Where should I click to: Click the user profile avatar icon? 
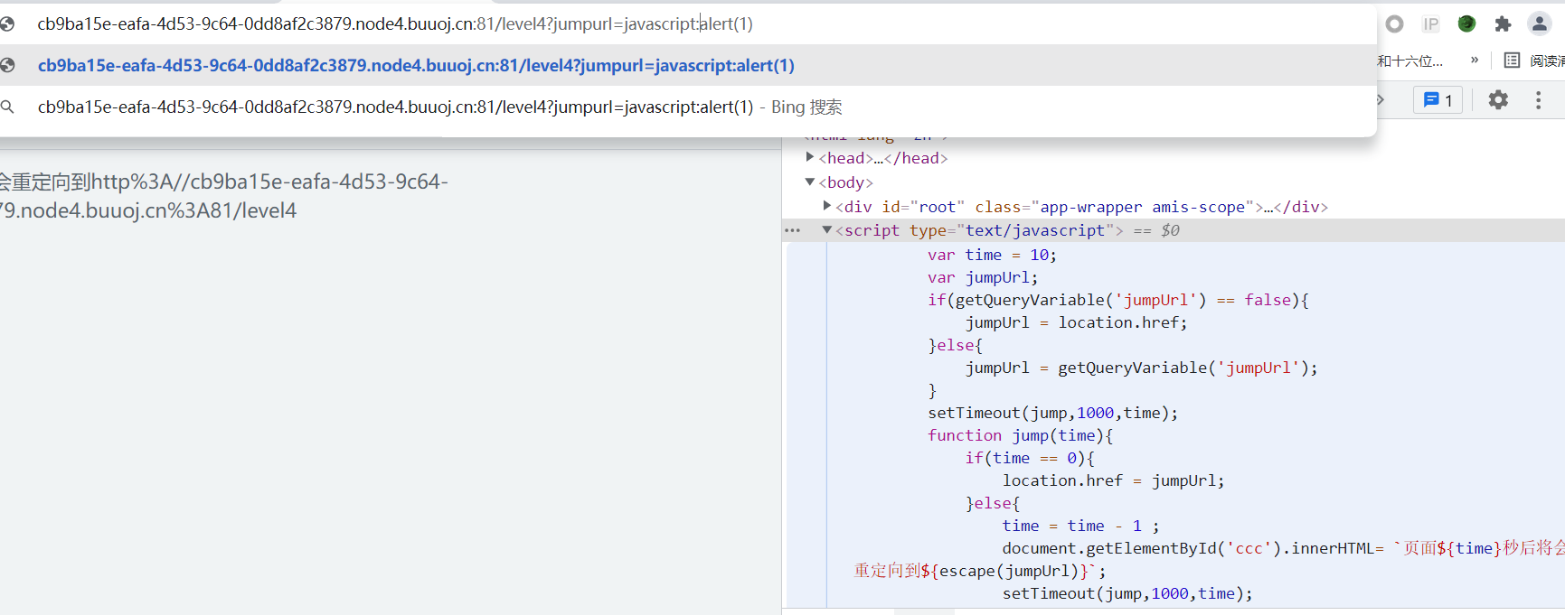click(1539, 24)
